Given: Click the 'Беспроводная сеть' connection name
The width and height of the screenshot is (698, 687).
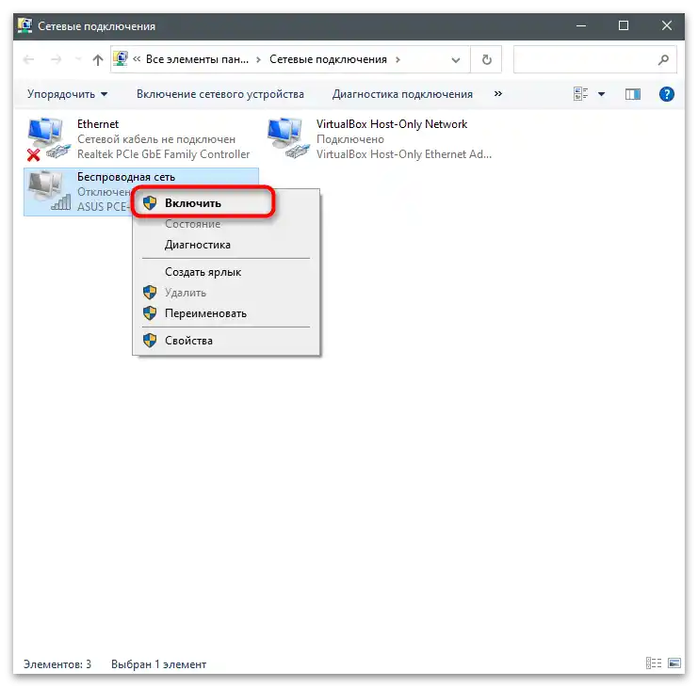Looking at the screenshot, I should pyautogui.click(x=126, y=177).
